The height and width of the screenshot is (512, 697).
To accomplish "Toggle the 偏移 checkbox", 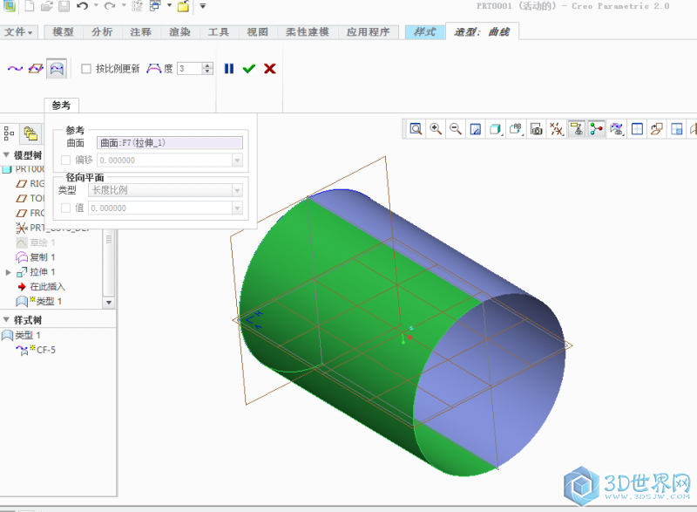I will click(x=66, y=160).
